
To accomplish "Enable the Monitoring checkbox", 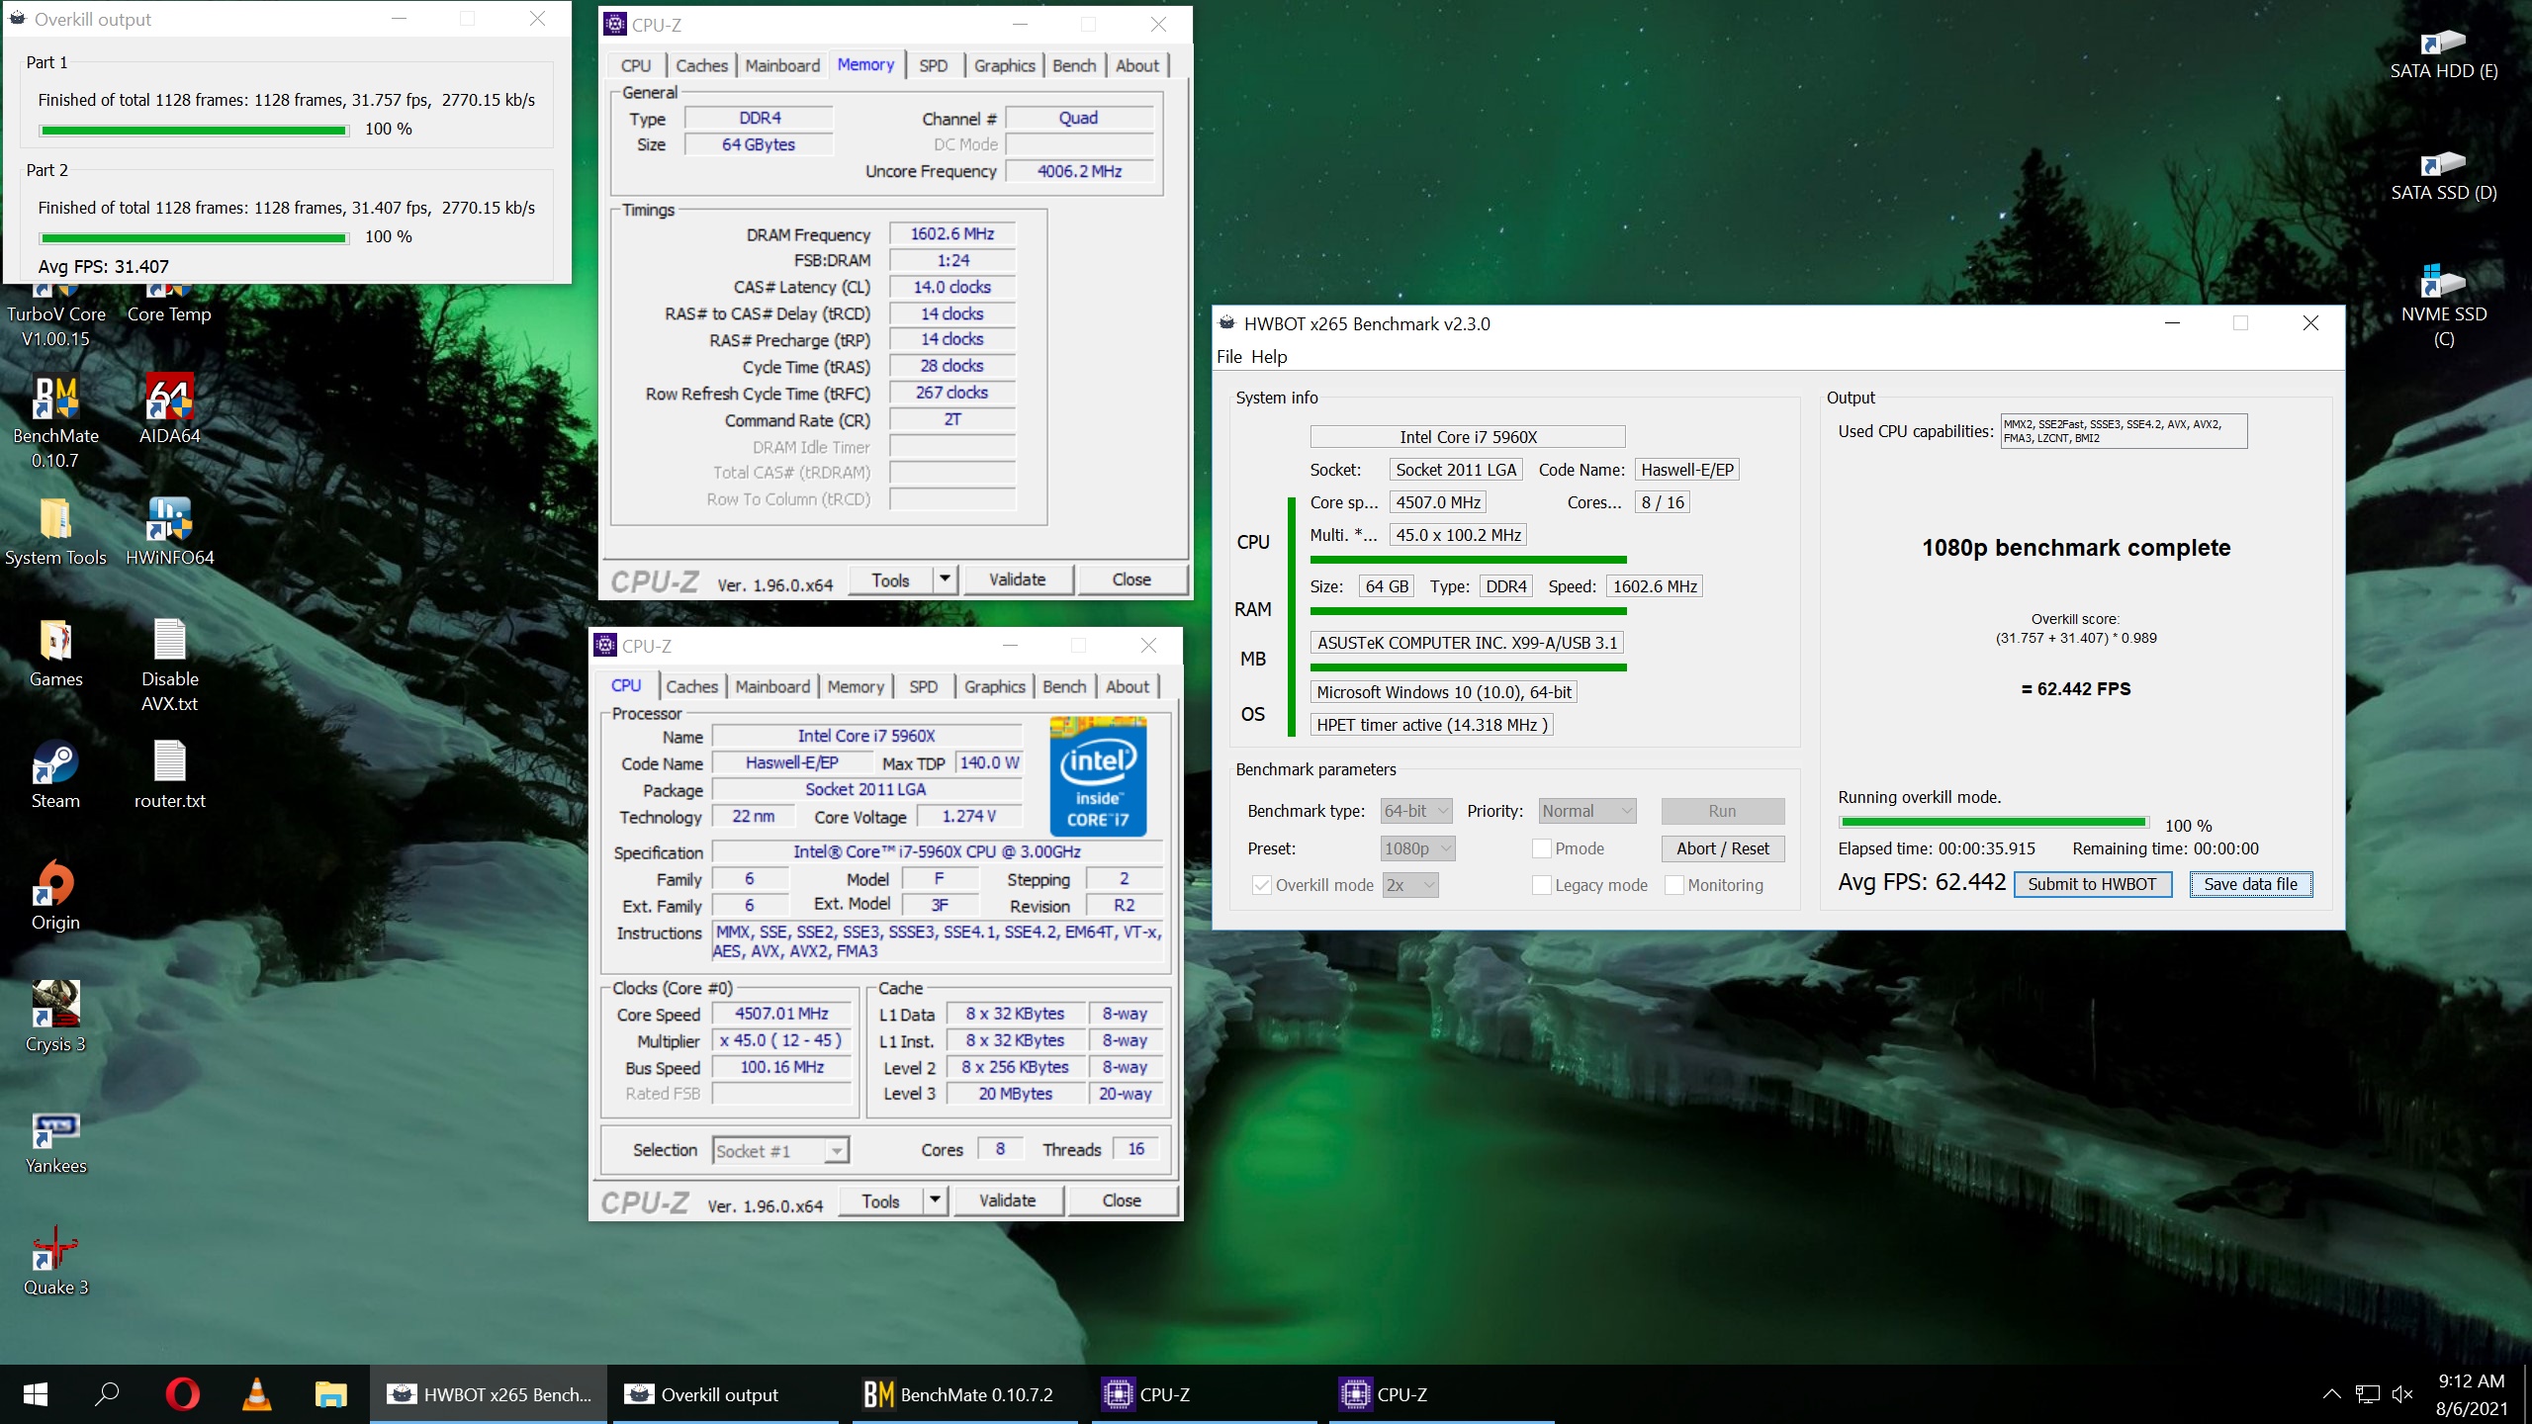I will coord(1674,885).
